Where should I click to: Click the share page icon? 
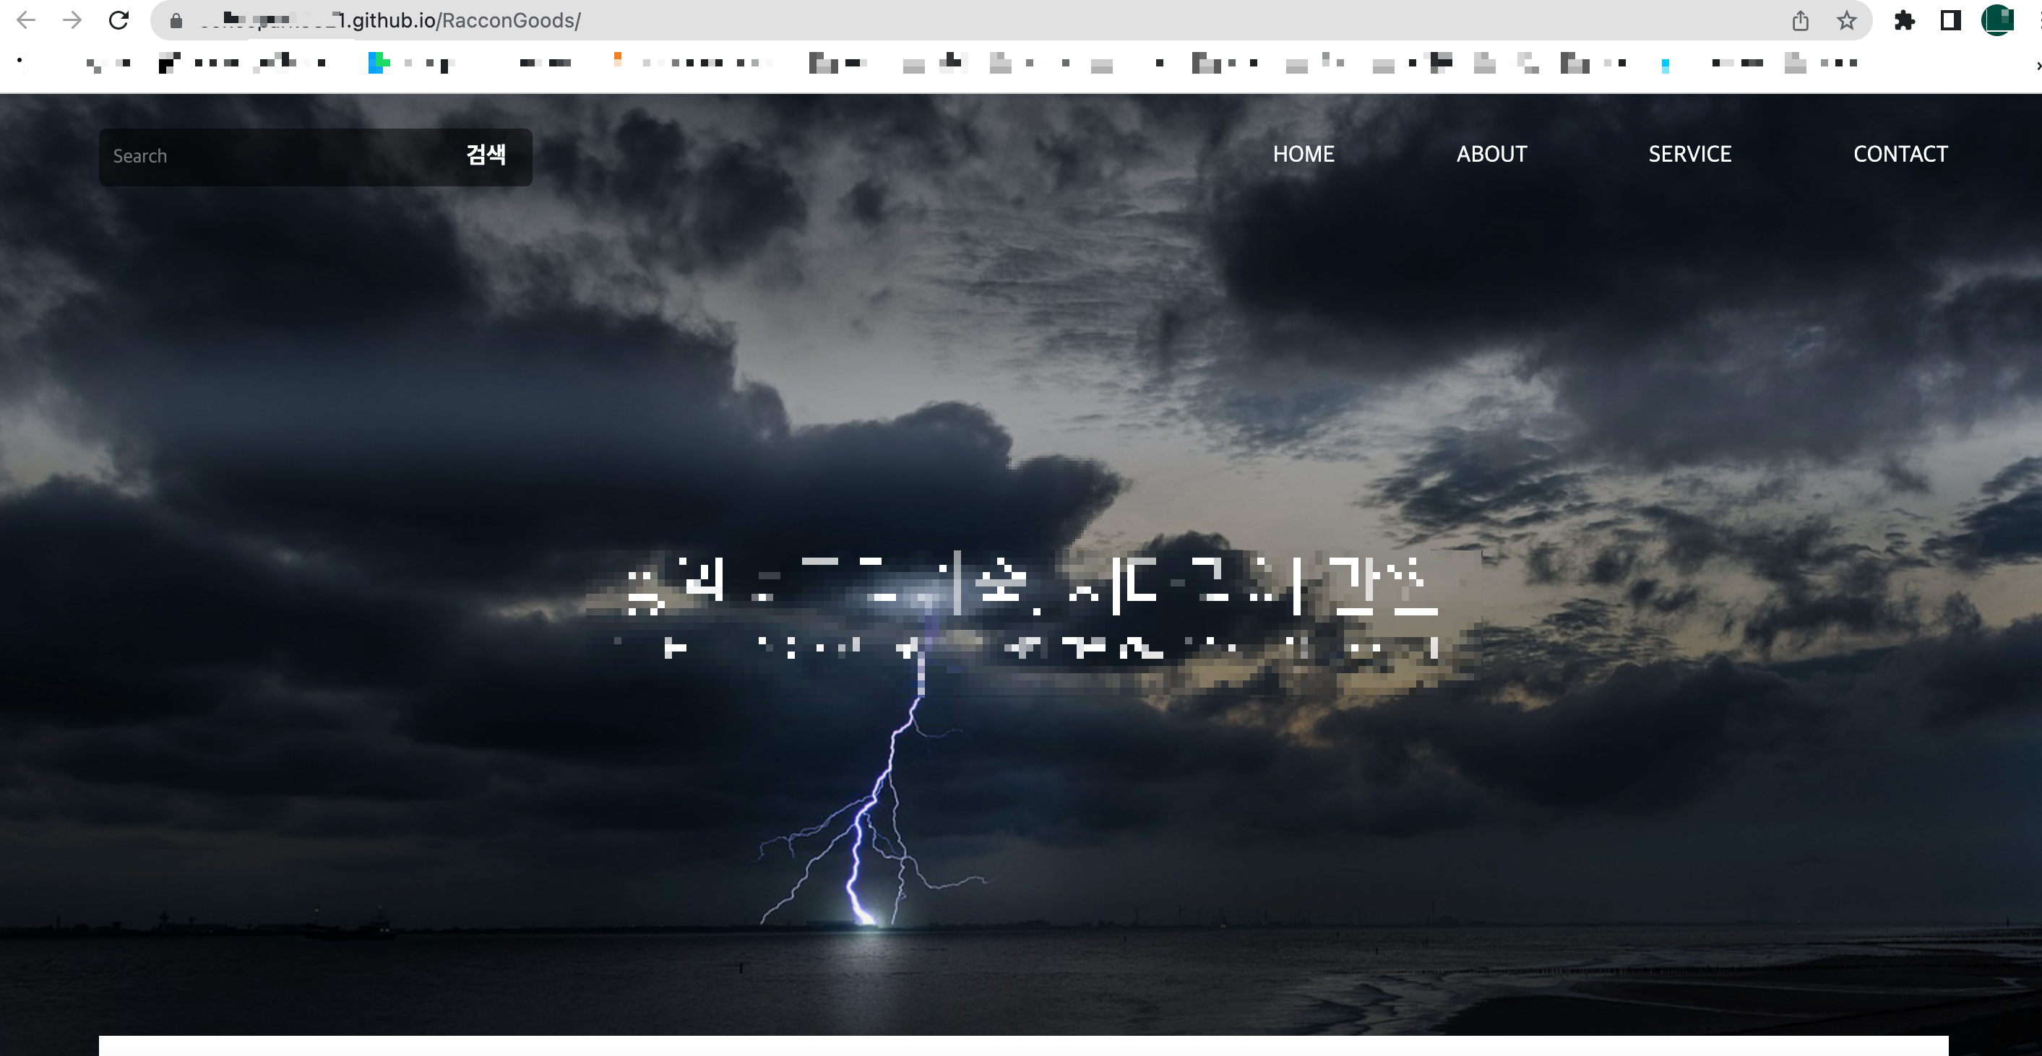pos(1800,21)
